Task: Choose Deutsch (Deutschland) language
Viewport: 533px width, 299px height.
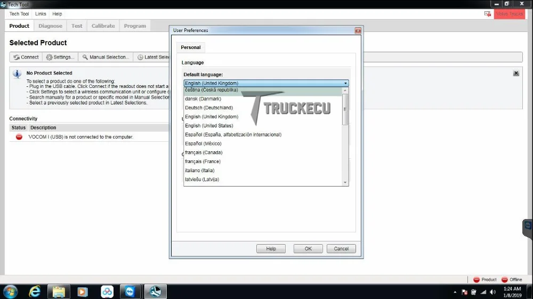Action: tap(263, 108)
